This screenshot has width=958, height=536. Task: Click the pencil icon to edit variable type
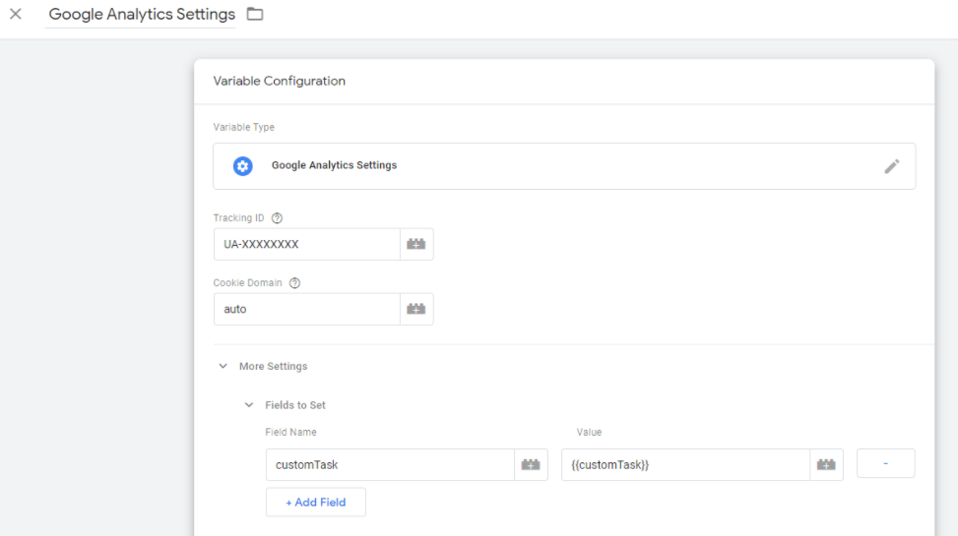point(891,166)
